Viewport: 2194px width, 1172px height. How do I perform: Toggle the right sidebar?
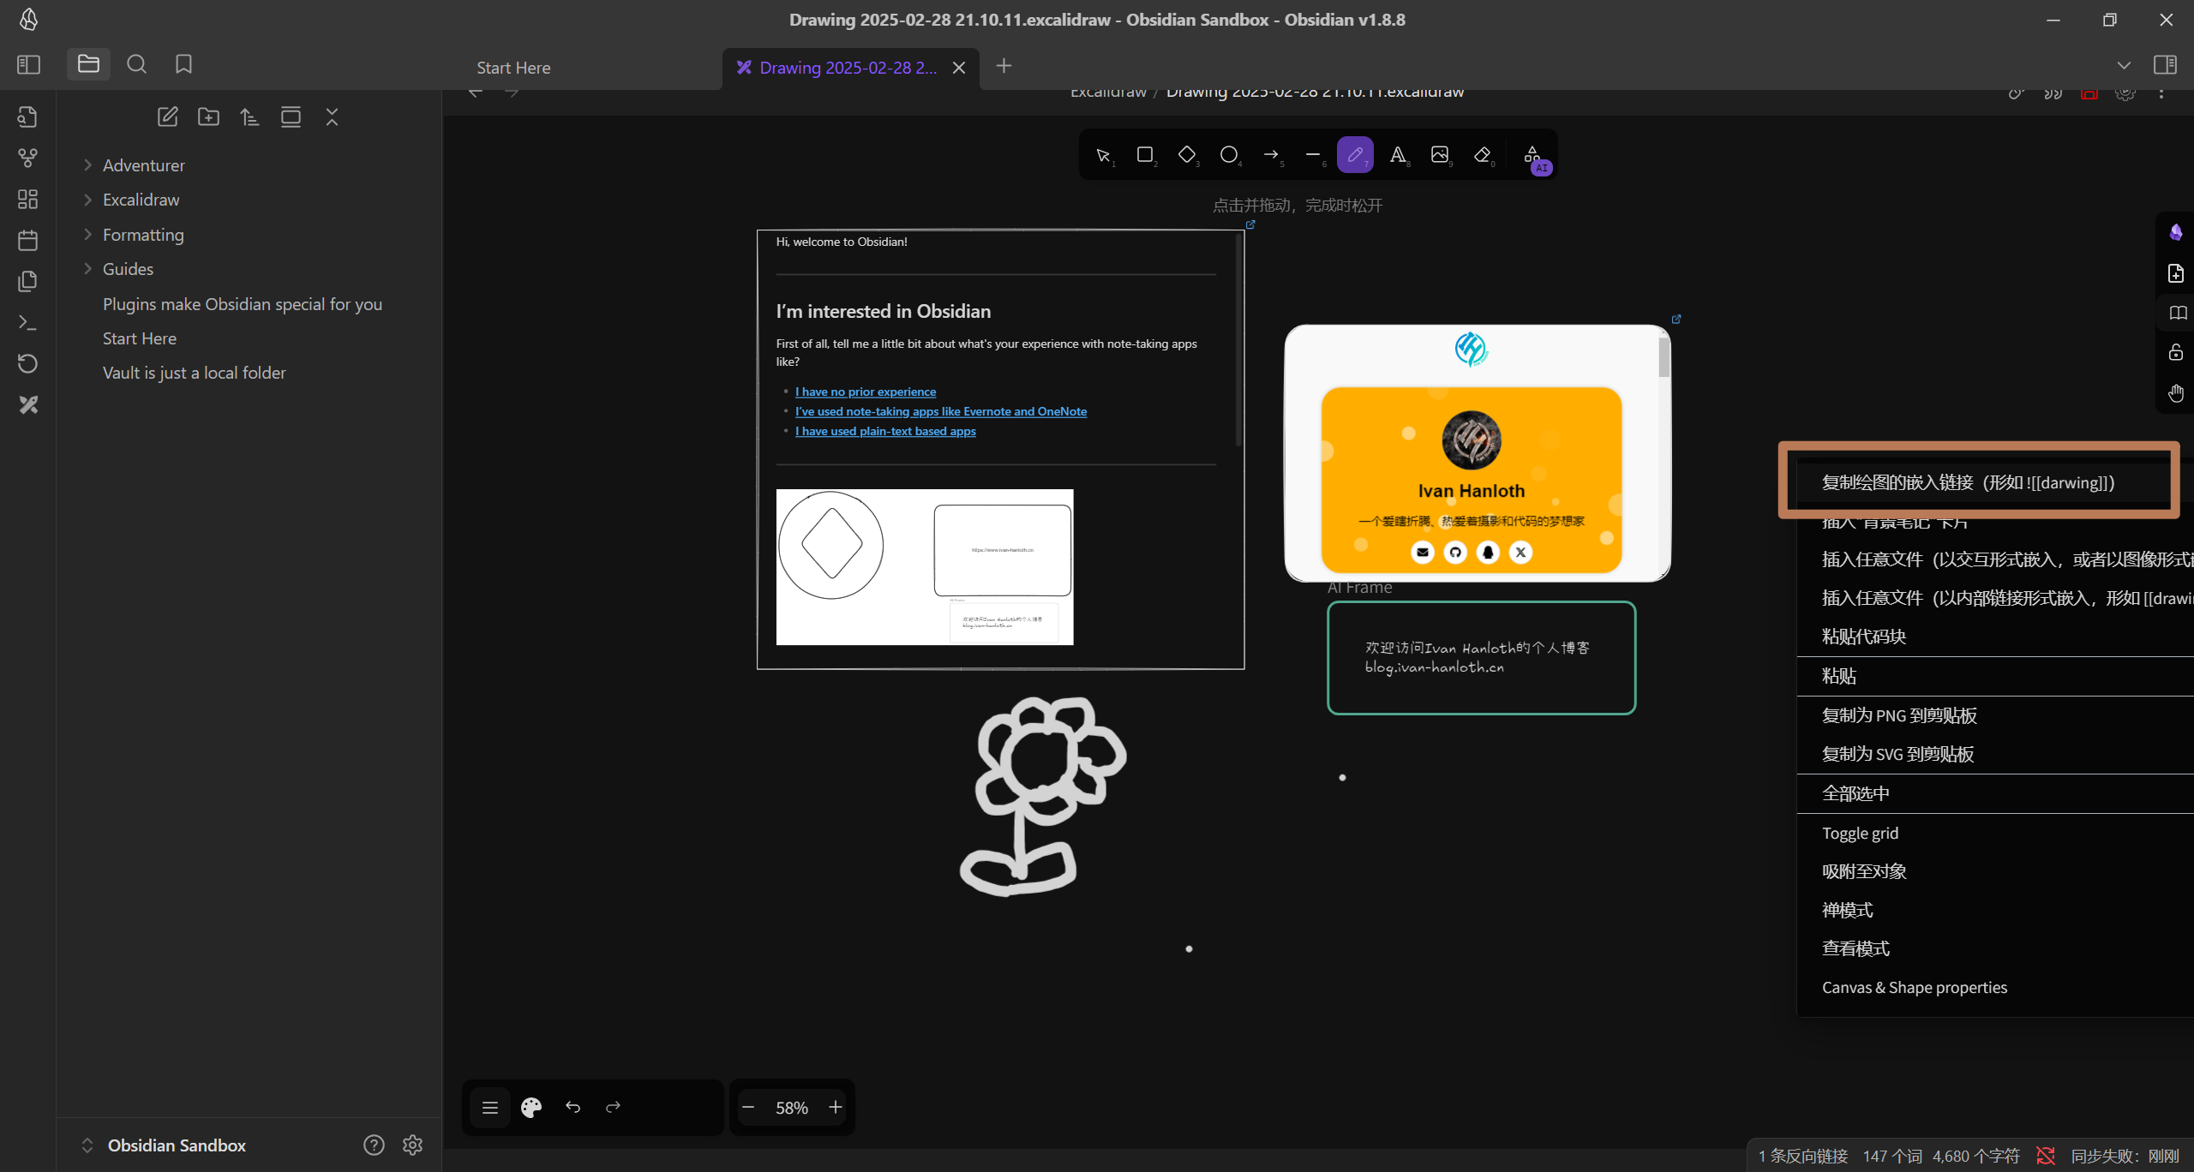2165,65
